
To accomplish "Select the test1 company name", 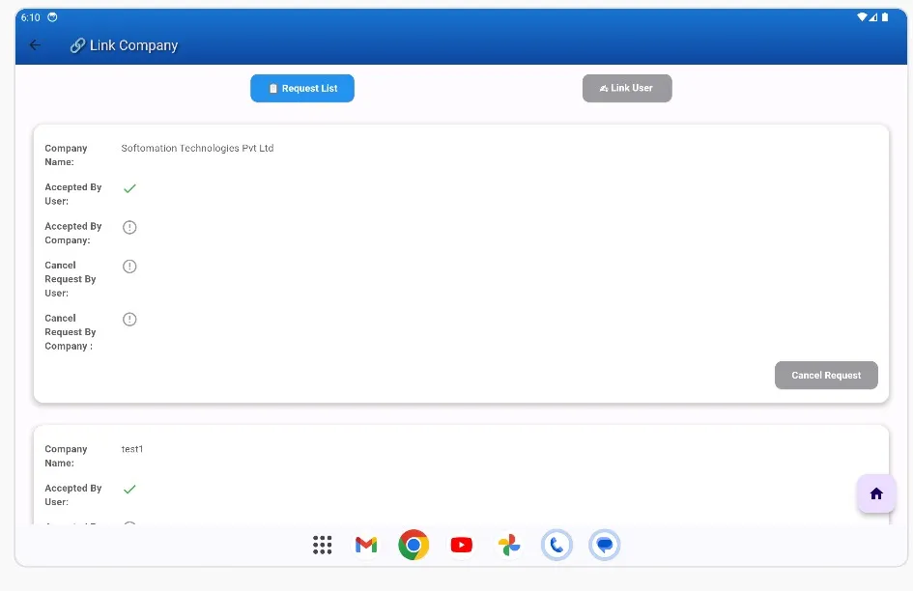I will (132, 449).
